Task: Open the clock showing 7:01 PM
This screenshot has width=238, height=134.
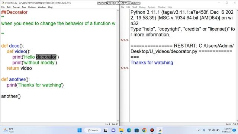Action: (x=226, y=130)
